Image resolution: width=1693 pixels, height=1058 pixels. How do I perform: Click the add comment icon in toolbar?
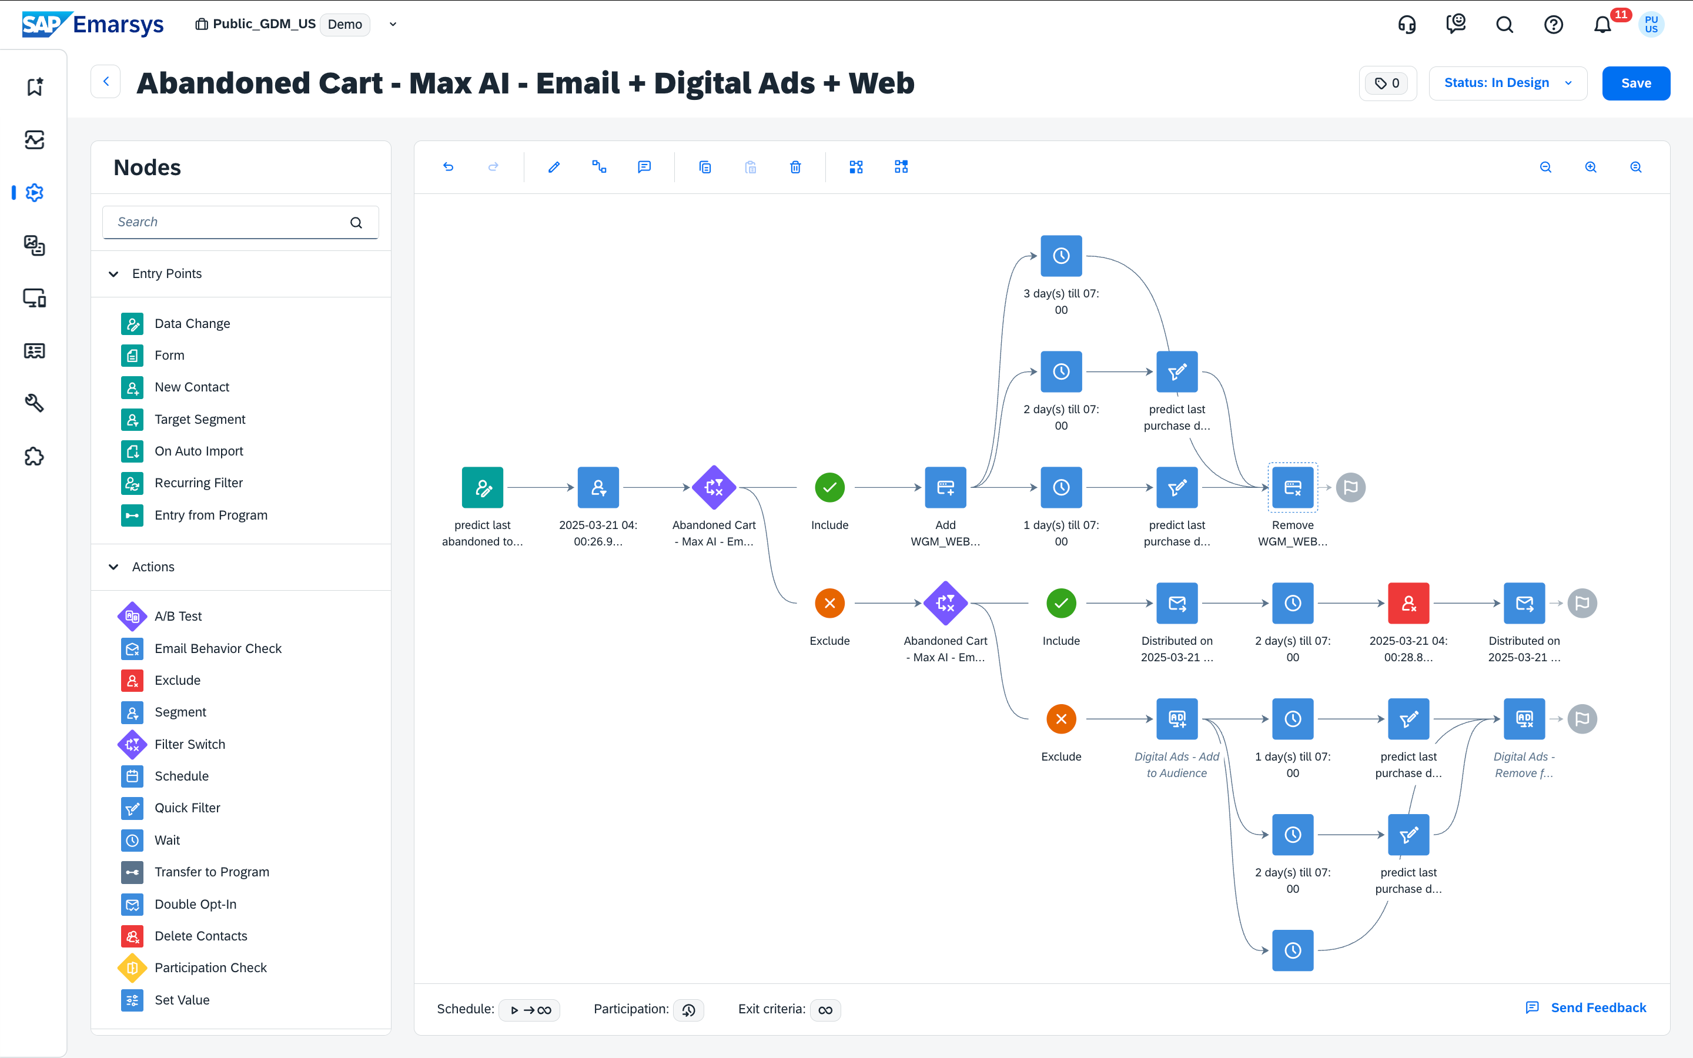point(644,166)
